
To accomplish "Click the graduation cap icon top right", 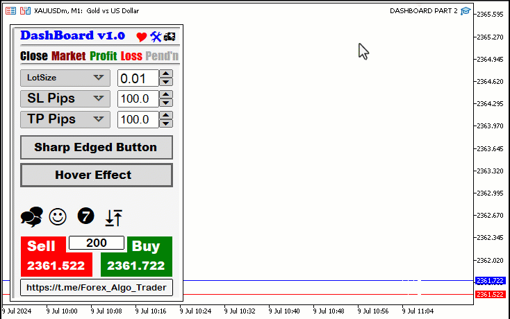I will point(466,11).
